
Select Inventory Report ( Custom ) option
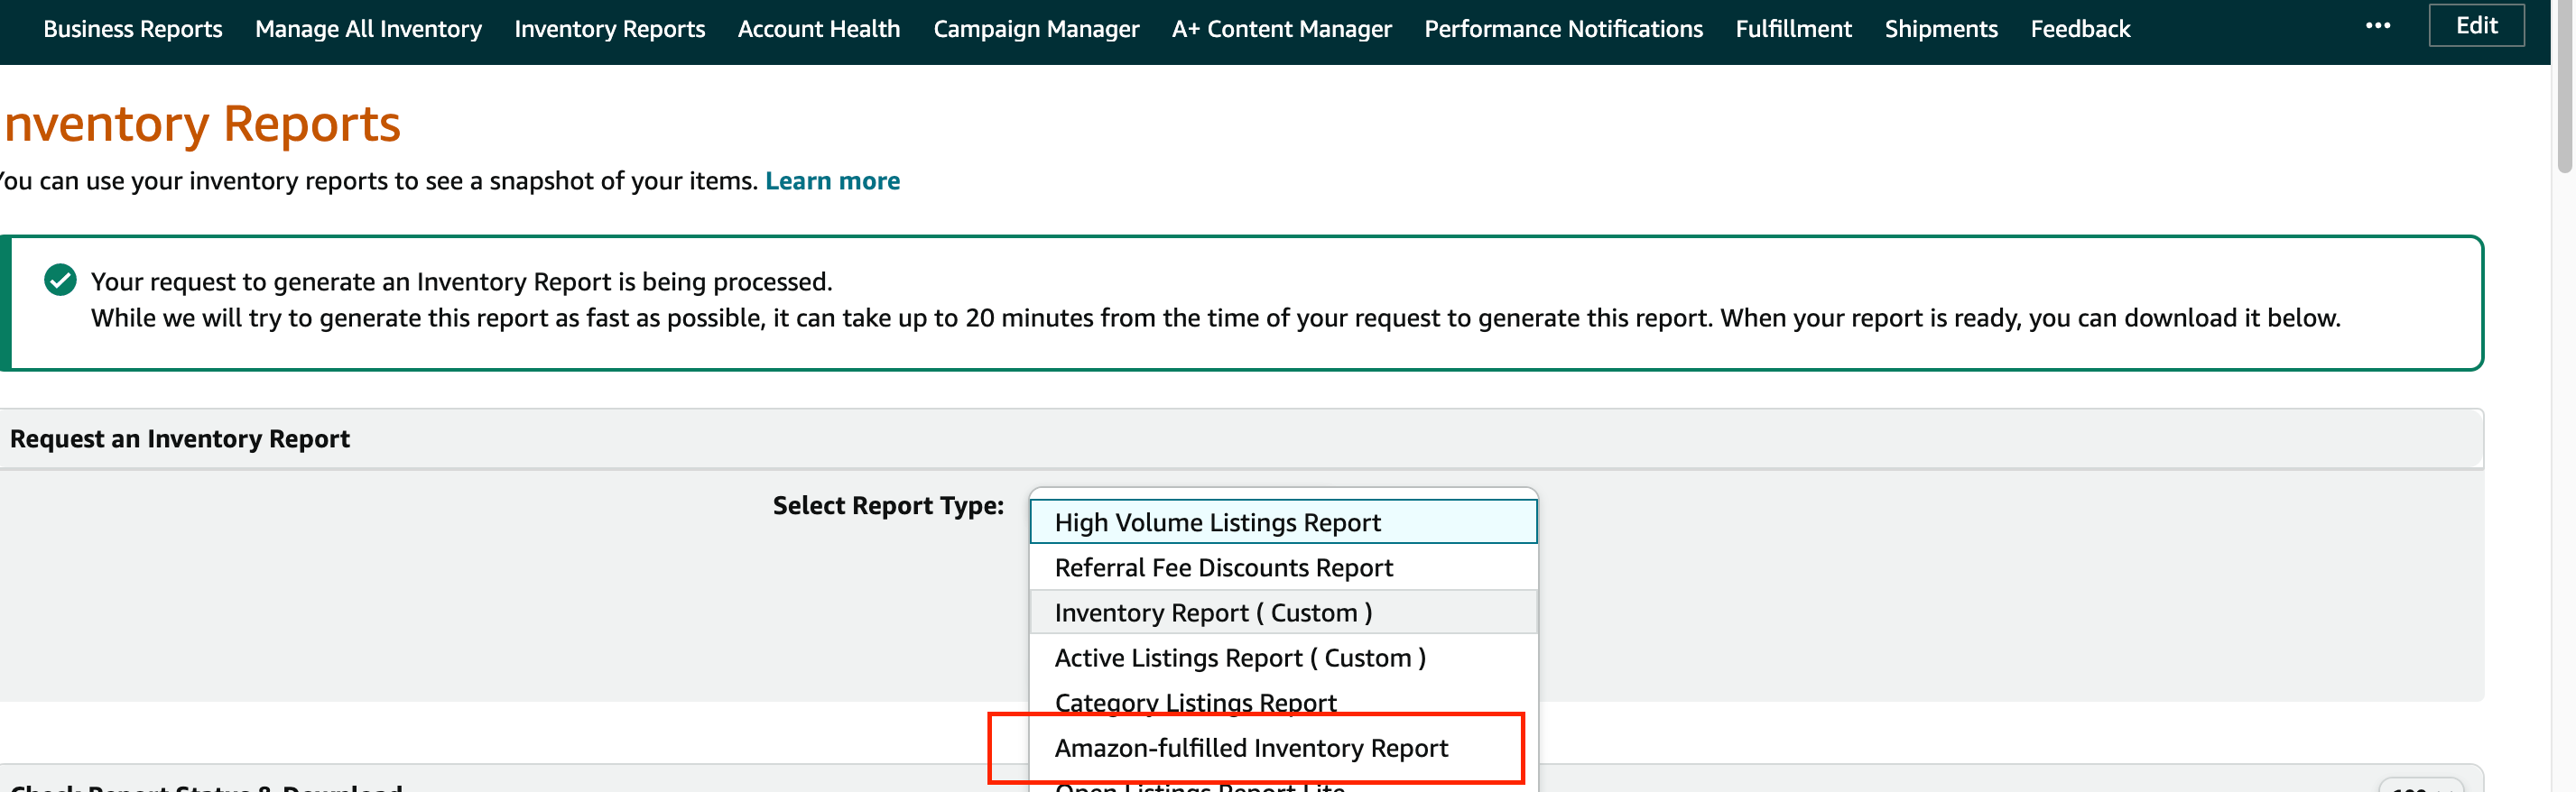(1213, 612)
